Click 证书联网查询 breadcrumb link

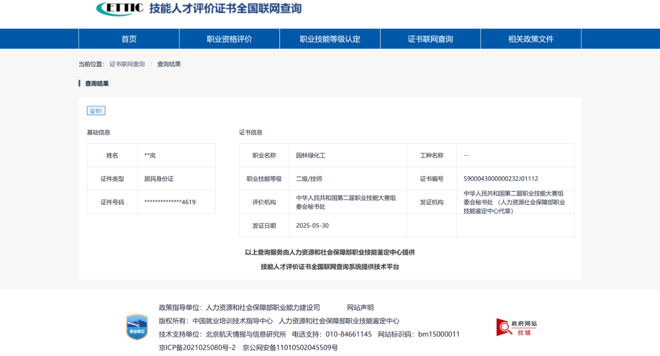coord(127,64)
